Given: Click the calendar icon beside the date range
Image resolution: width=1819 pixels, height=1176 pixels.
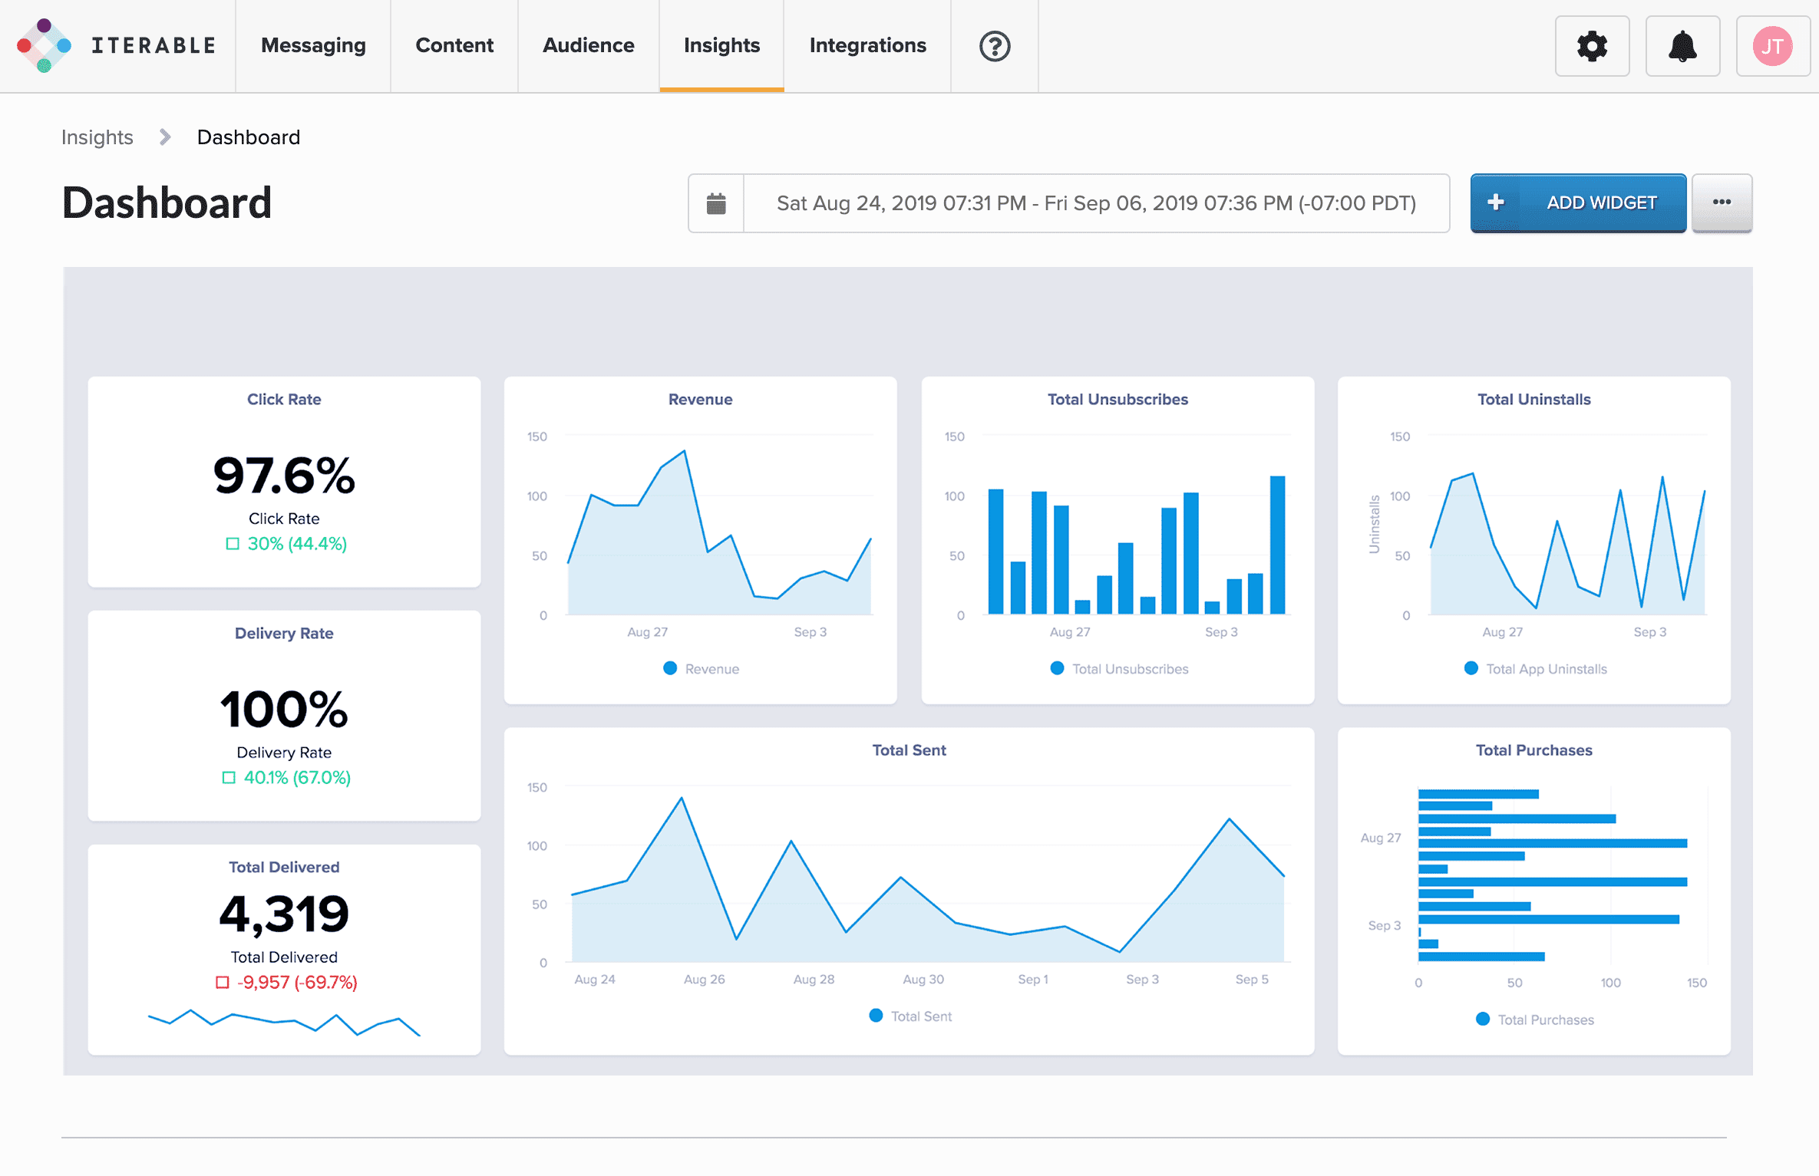Looking at the screenshot, I should click(x=716, y=203).
